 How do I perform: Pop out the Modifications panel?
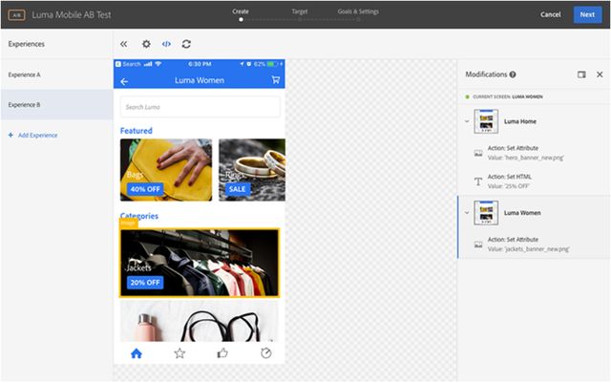coord(581,74)
